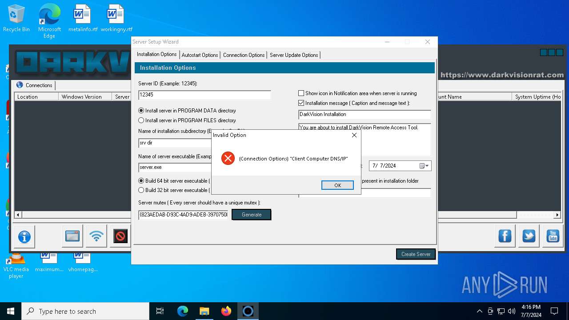The height and width of the screenshot is (320, 569).
Task: Click OK in Invalid Option dialog
Action: coord(337,185)
